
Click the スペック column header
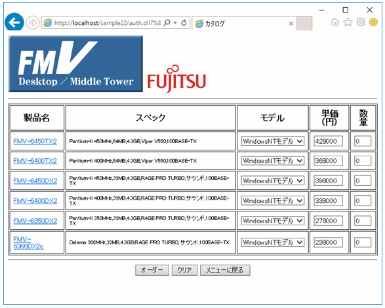[x=150, y=118]
